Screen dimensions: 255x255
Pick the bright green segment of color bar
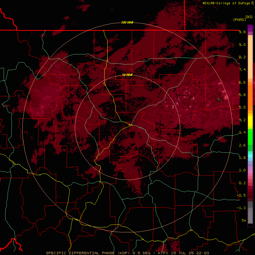(x=250, y=137)
